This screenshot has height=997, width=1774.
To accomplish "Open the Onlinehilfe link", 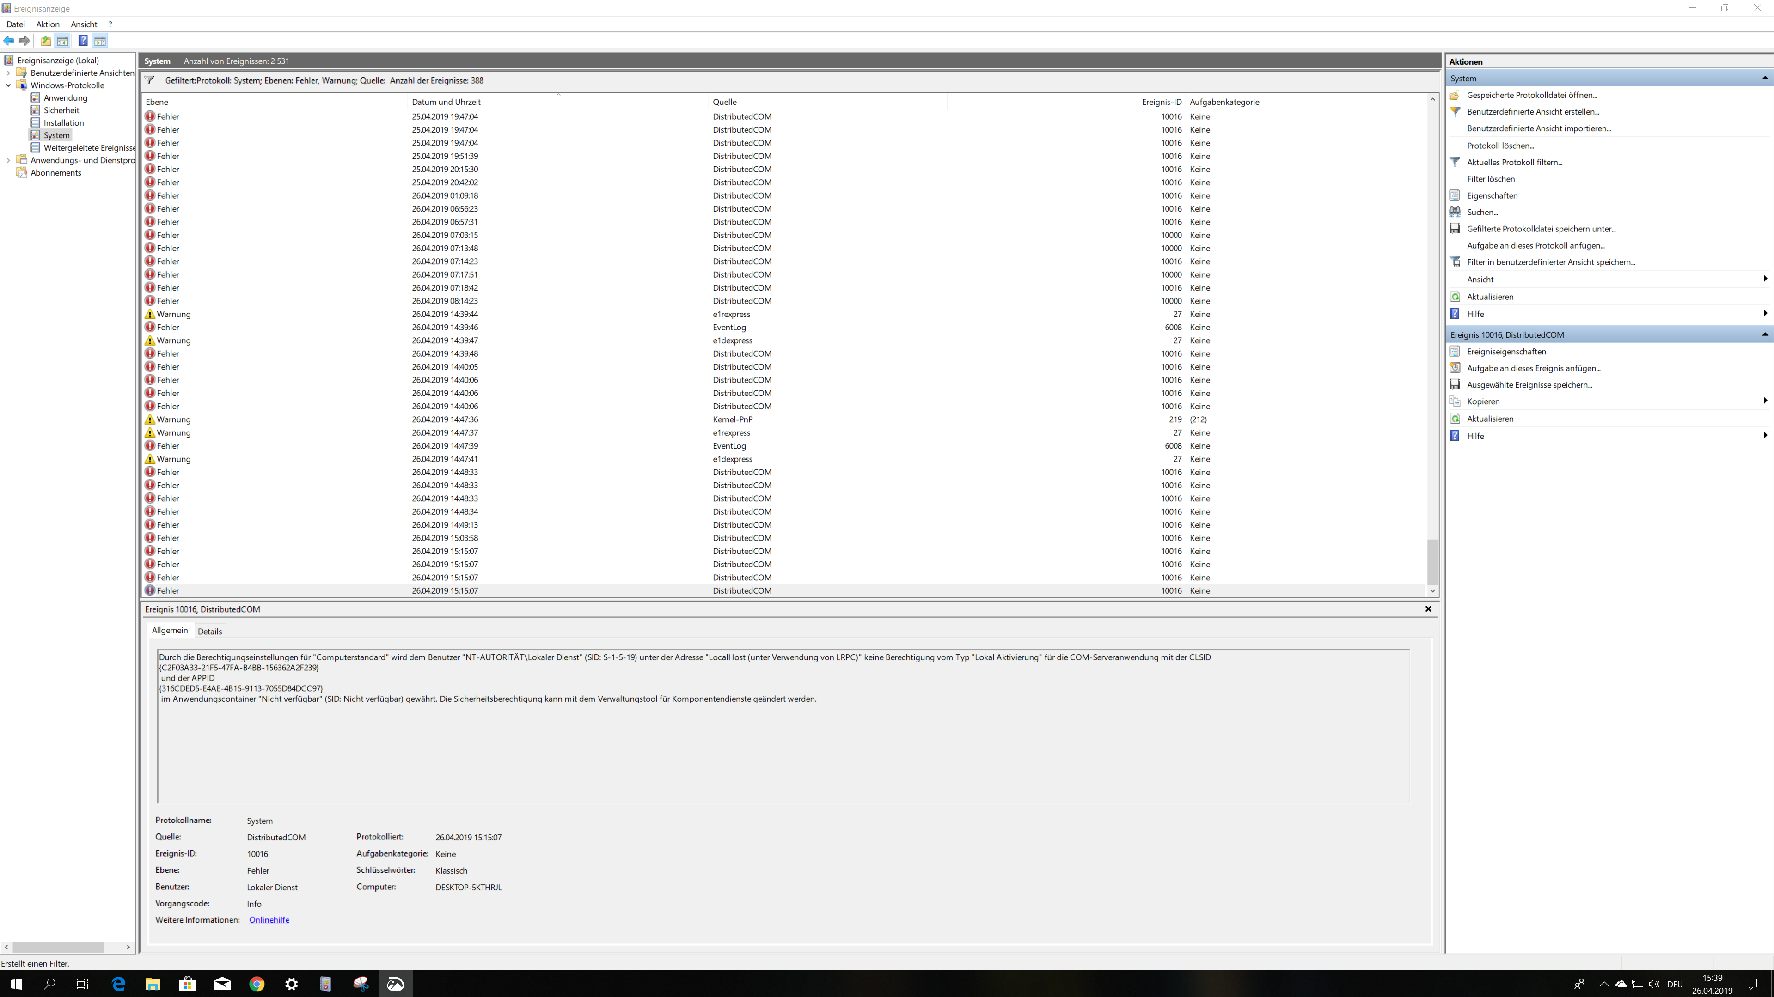I will [x=269, y=920].
